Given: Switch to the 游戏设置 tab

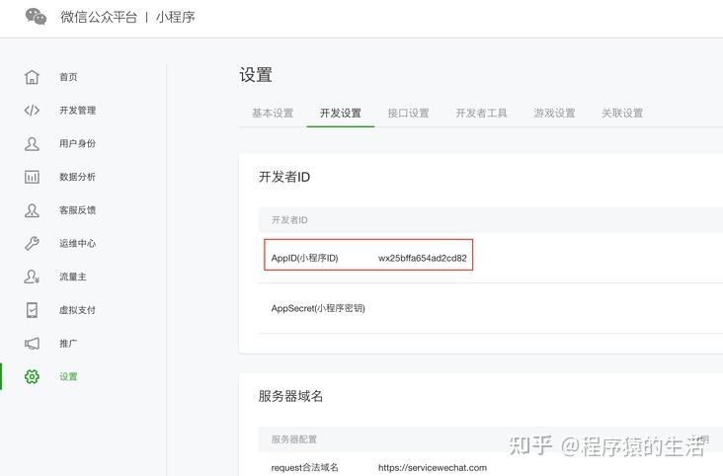Looking at the screenshot, I should [x=554, y=113].
